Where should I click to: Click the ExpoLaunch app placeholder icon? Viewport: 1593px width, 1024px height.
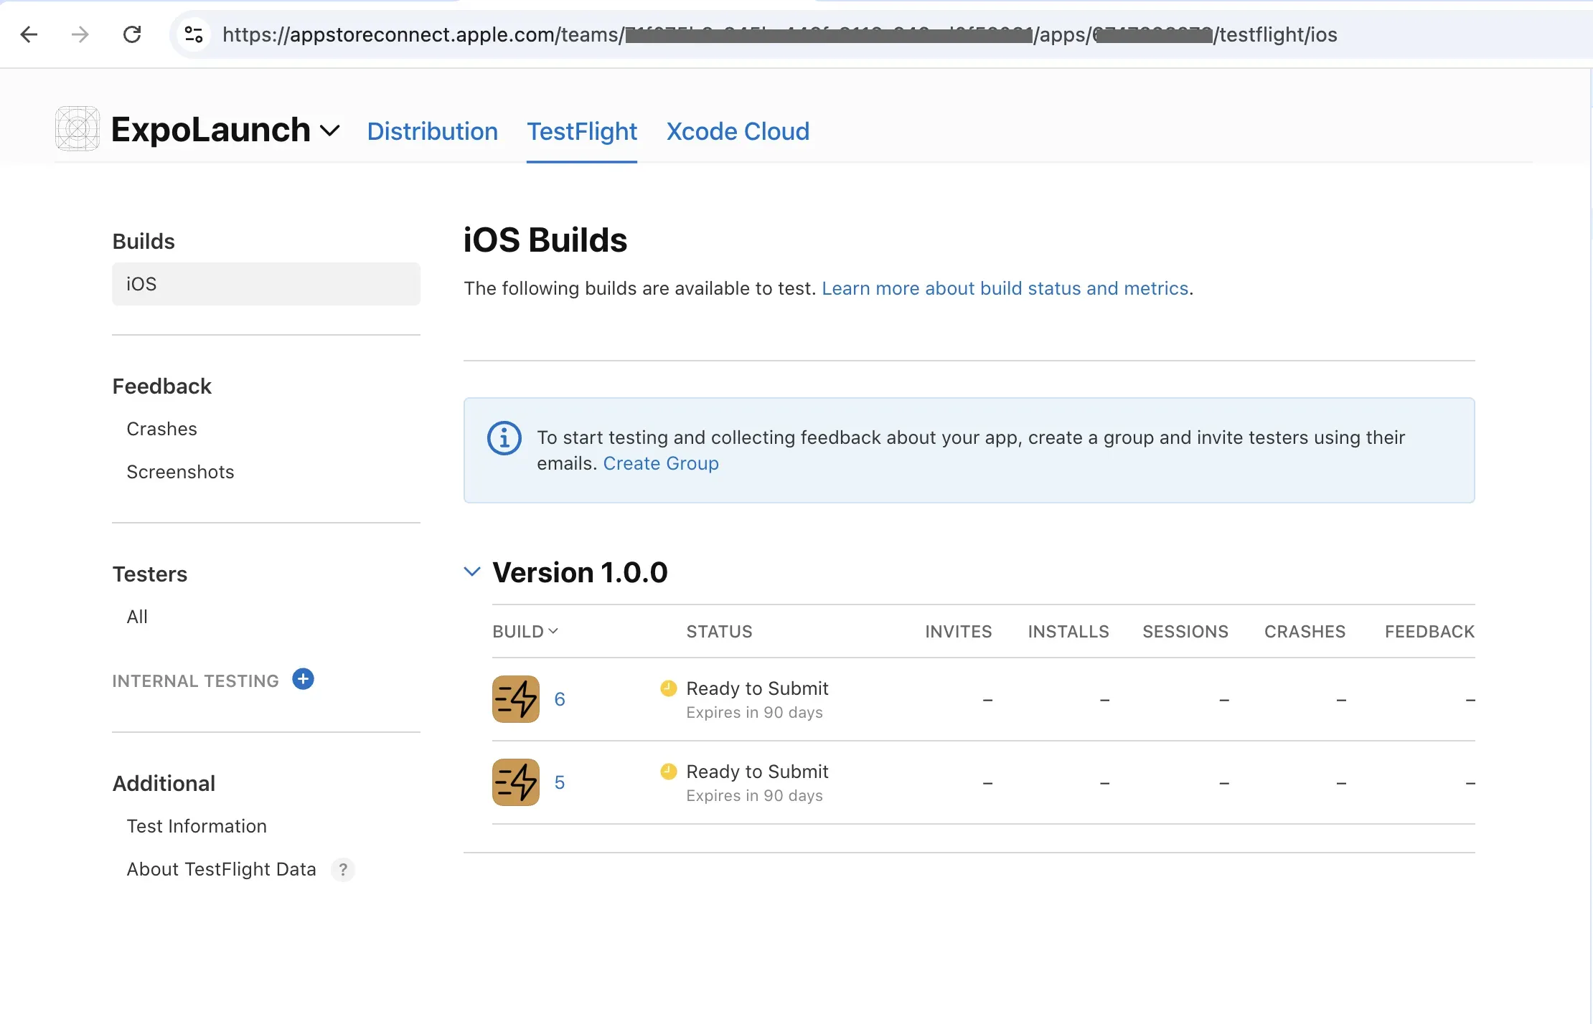click(x=77, y=129)
